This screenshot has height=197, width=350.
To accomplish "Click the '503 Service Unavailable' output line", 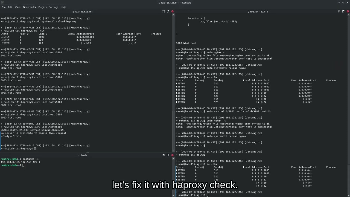I will [x=33, y=130].
